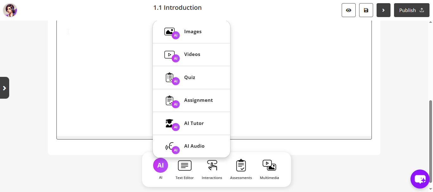Image resolution: width=433 pixels, height=192 pixels.
Task: Select the Multimedia tool
Action: click(269, 169)
